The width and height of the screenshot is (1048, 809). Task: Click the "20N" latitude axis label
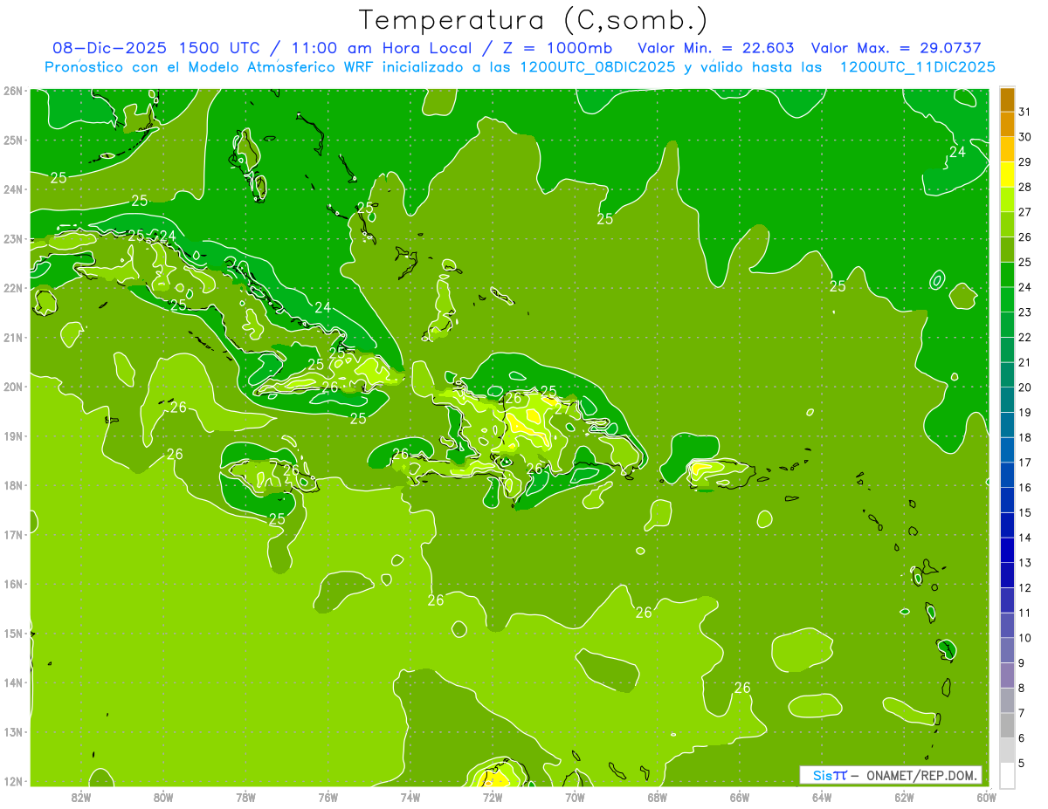tap(12, 387)
